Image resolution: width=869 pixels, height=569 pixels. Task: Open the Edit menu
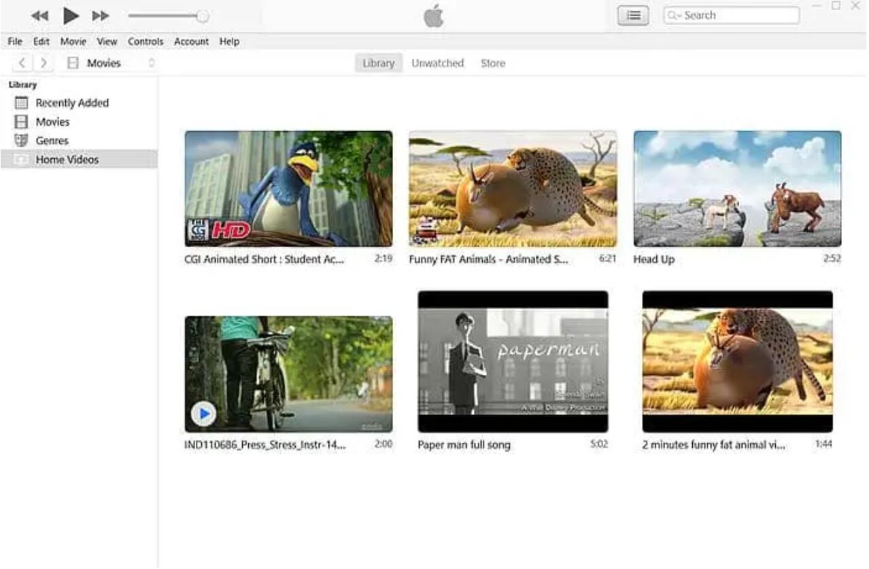click(41, 41)
